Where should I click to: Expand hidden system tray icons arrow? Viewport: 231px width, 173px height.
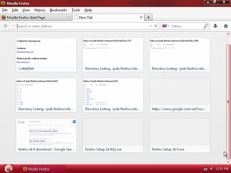tap(211, 169)
